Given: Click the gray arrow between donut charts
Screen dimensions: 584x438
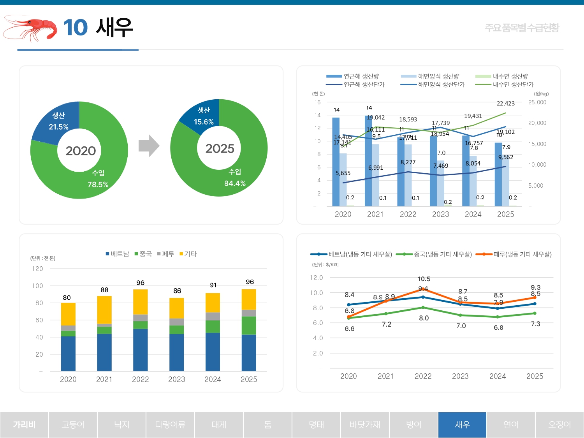Looking at the screenshot, I should pyautogui.click(x=149, y=146).
